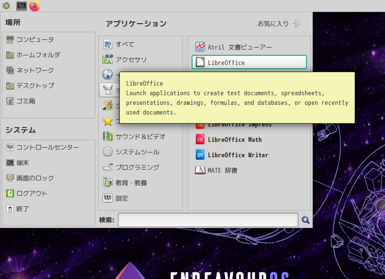Focus the 検索 search field
This screenshot has width=385, height=279.
pos(208,220)
